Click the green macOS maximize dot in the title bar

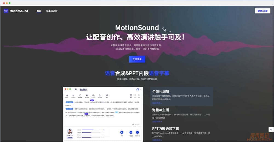tap(10, 3)
